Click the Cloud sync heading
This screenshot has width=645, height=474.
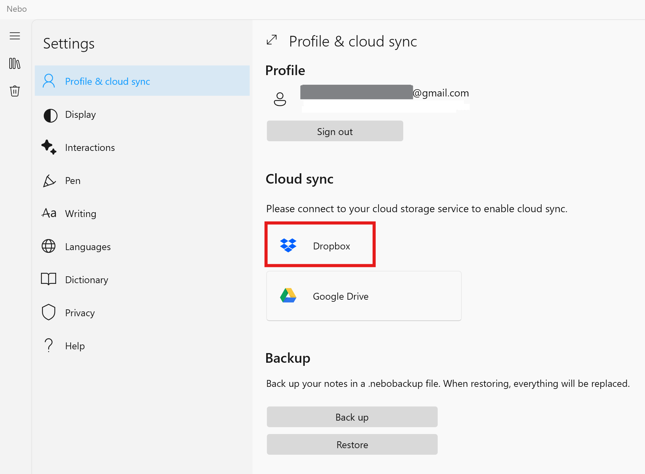click(300, 179)
